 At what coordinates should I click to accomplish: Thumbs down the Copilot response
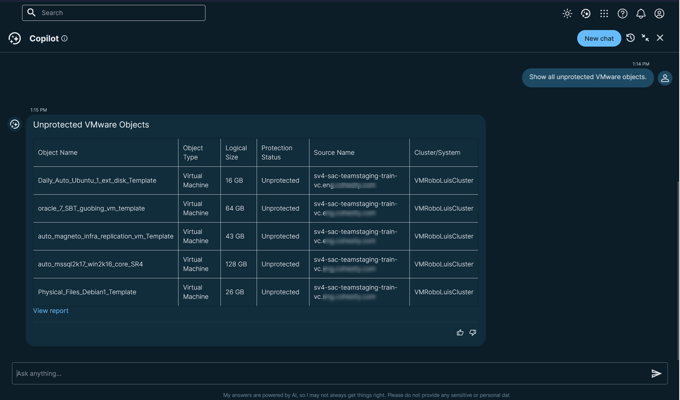(473, 333)
